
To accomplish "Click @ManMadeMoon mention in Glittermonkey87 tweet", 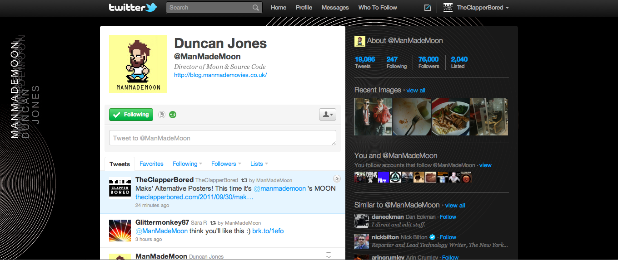I will coord(161,231).
